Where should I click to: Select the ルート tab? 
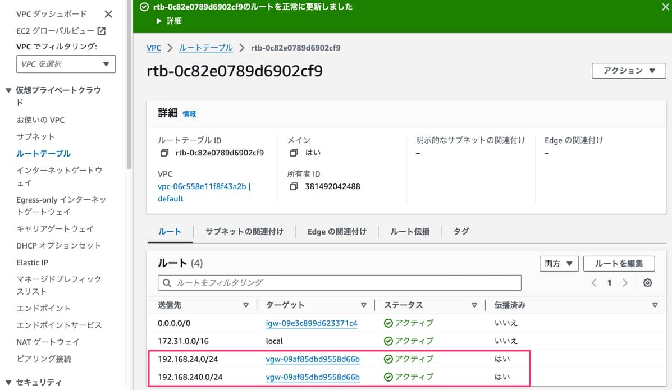[x=170, y=231]
